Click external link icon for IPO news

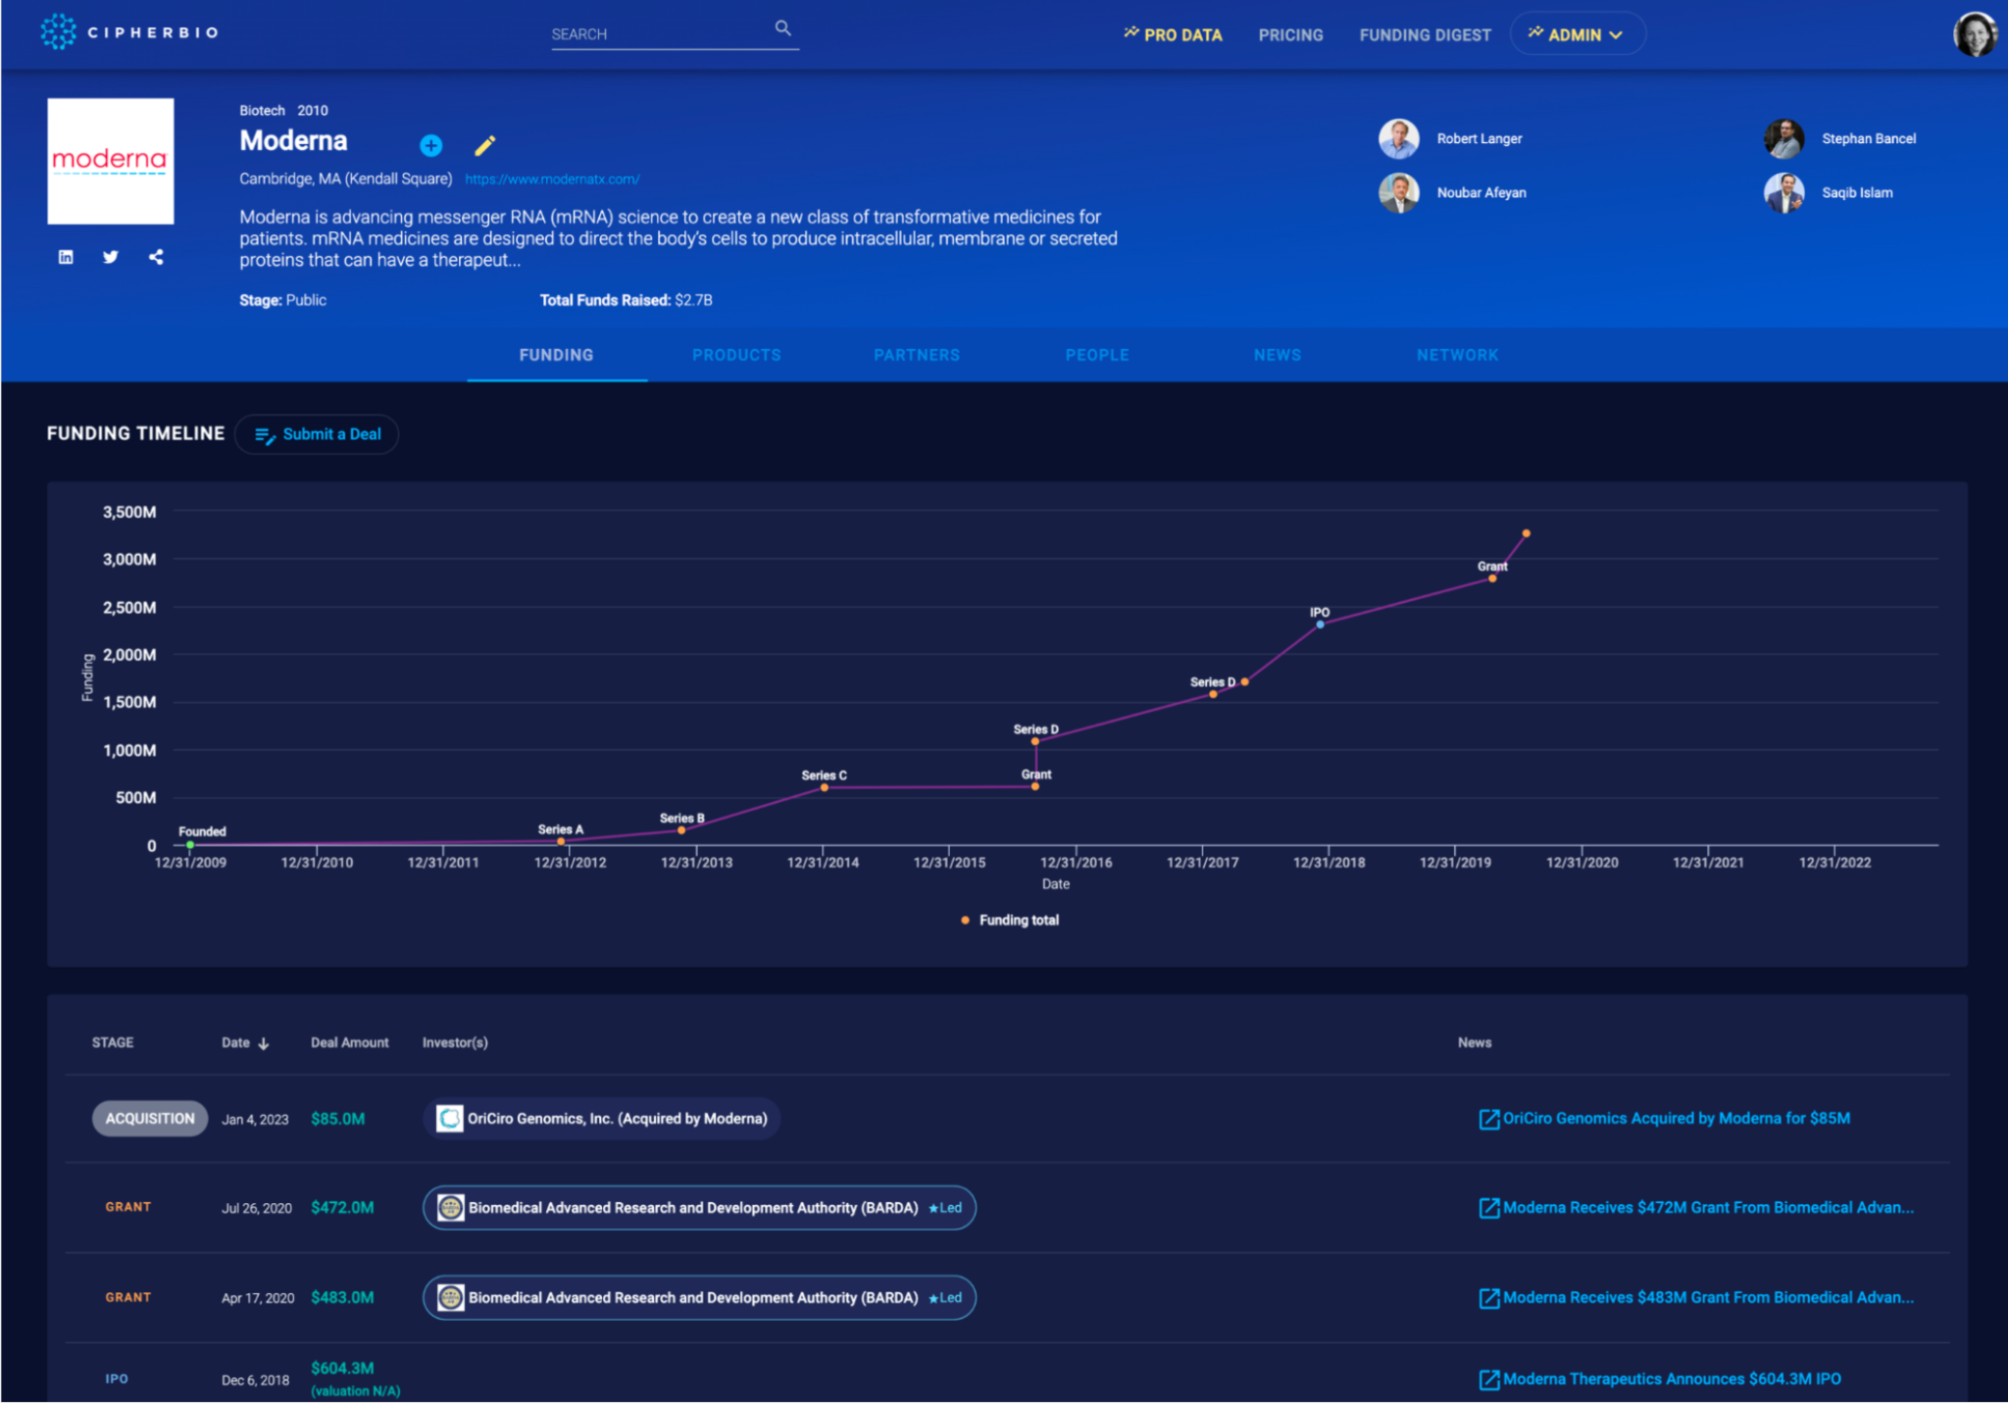pos(1488,1380)
